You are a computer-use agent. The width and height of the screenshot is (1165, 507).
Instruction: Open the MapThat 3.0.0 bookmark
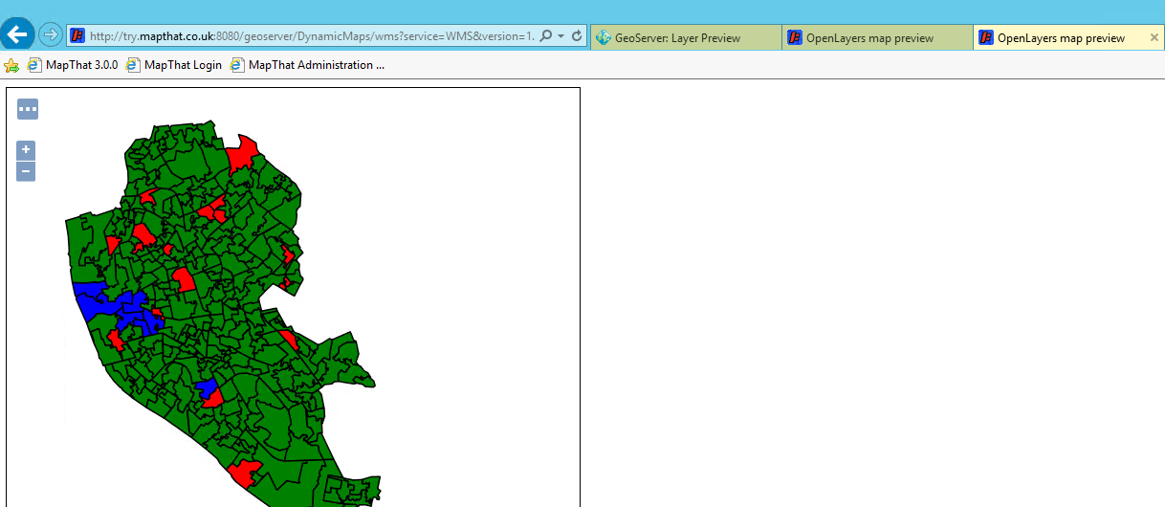click(x=73, y=65)
